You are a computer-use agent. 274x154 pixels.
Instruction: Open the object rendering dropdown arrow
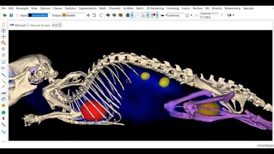tap(157, 15)
